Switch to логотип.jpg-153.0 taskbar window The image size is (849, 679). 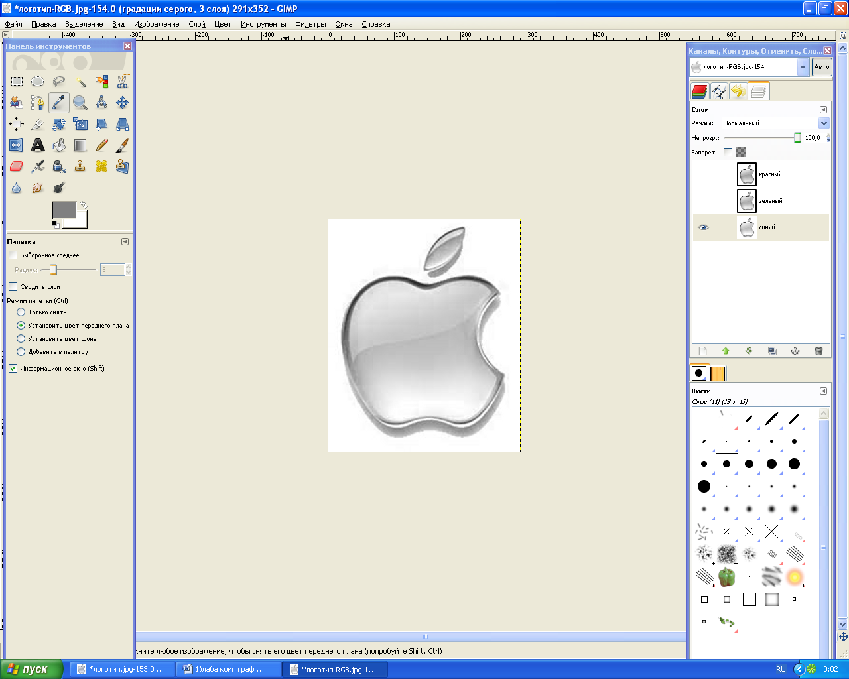(122, 669)
